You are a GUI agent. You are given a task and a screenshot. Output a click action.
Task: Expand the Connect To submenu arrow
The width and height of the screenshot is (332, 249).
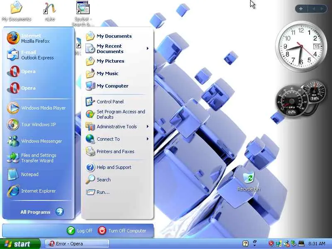(x=148, y=139)
